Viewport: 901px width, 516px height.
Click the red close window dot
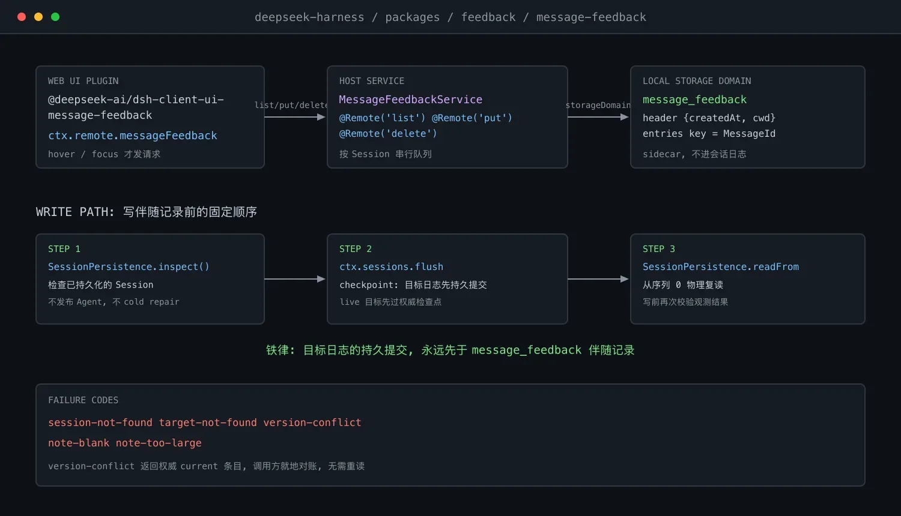point(22,17)
